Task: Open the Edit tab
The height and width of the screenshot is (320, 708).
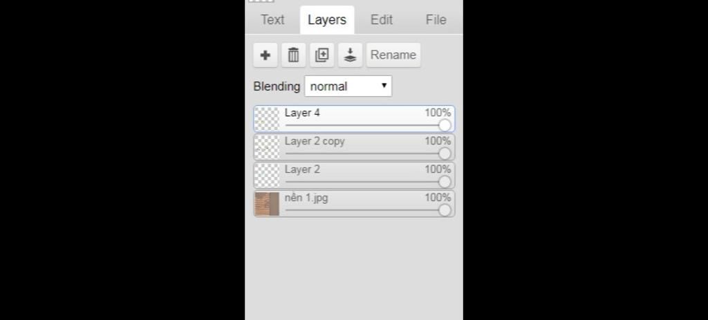Action: coord(382,20)
